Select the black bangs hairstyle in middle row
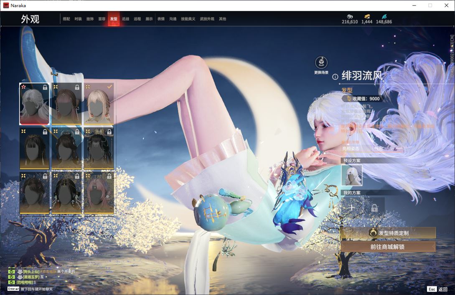455x295 pixels. (x=34, y=149)
